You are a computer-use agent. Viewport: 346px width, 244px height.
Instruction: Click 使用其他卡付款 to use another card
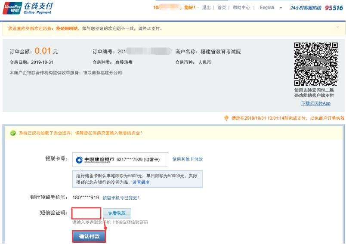(187, 159)
